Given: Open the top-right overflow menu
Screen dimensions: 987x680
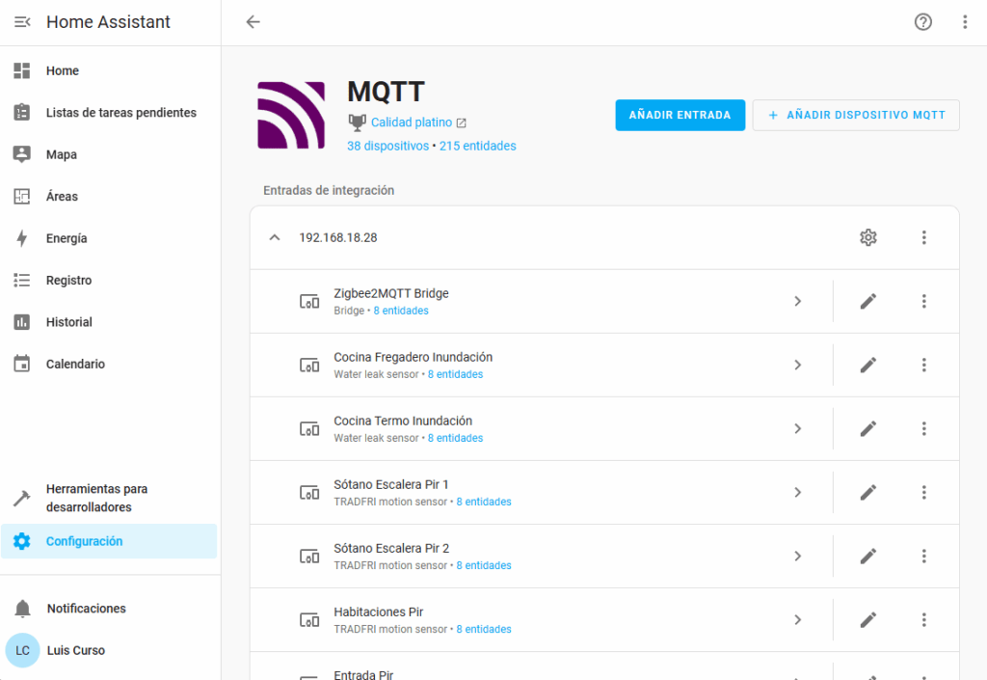Looking at the screenshot, I should (x=964, y=22).
